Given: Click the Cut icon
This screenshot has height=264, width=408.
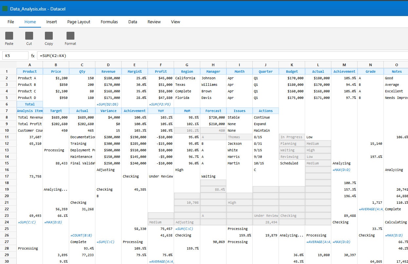Looking at the screenshot, I should tap(29, 36).
